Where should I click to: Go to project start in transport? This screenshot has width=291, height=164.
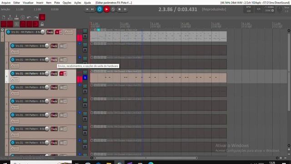87,9
